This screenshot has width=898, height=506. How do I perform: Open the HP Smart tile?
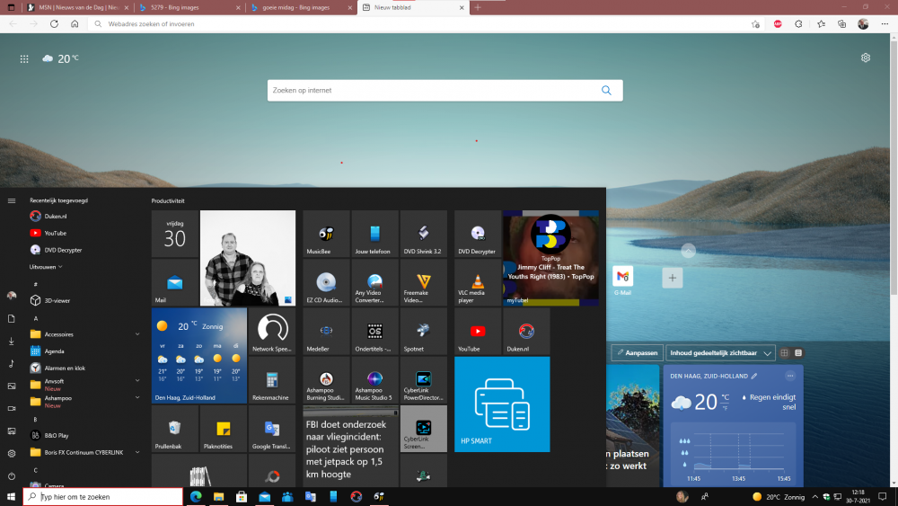point(502,404)
